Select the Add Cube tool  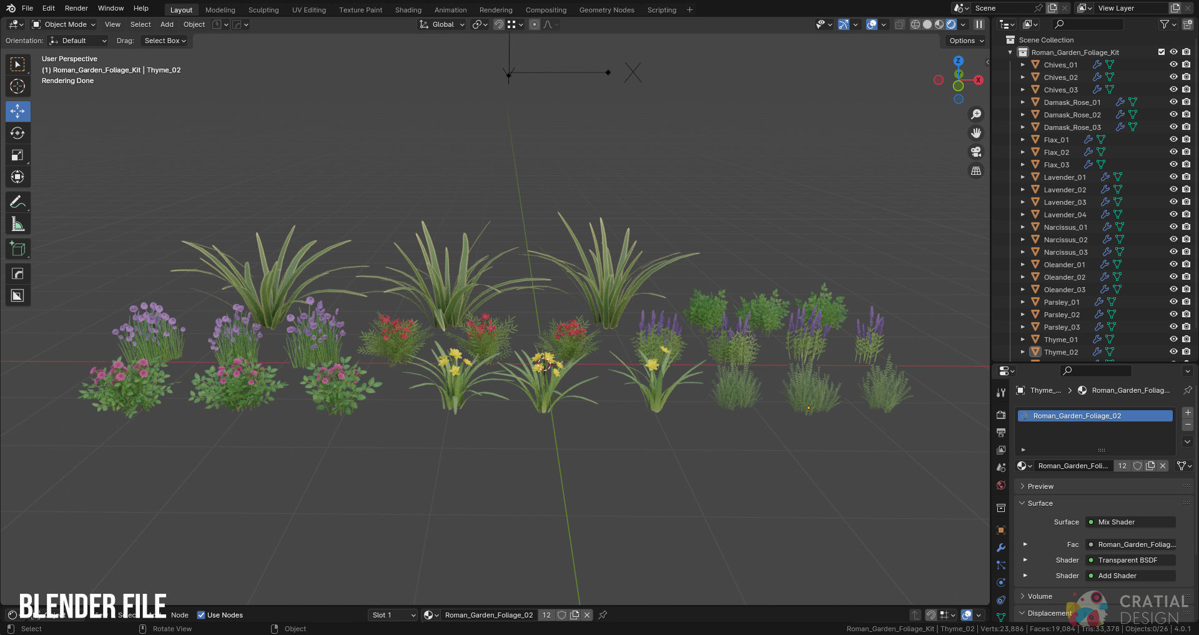17,249
